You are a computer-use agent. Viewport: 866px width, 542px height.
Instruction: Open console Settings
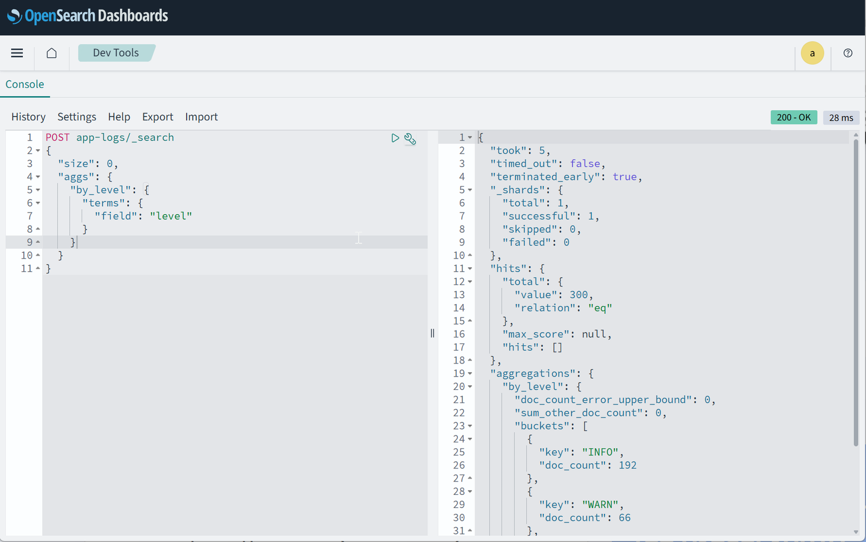[77, 117]
